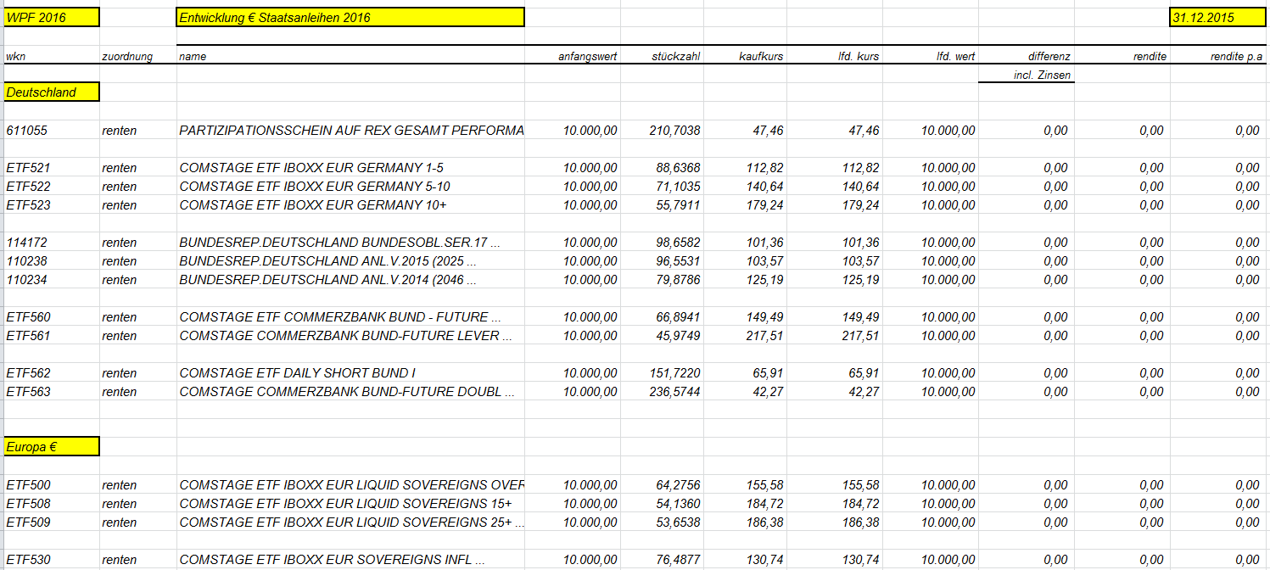Select the yellow 'WPF 2016' cell

pos(52,17)
